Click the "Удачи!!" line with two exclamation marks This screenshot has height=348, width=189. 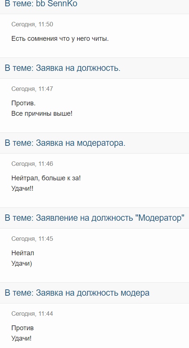[x=22, y=188]
